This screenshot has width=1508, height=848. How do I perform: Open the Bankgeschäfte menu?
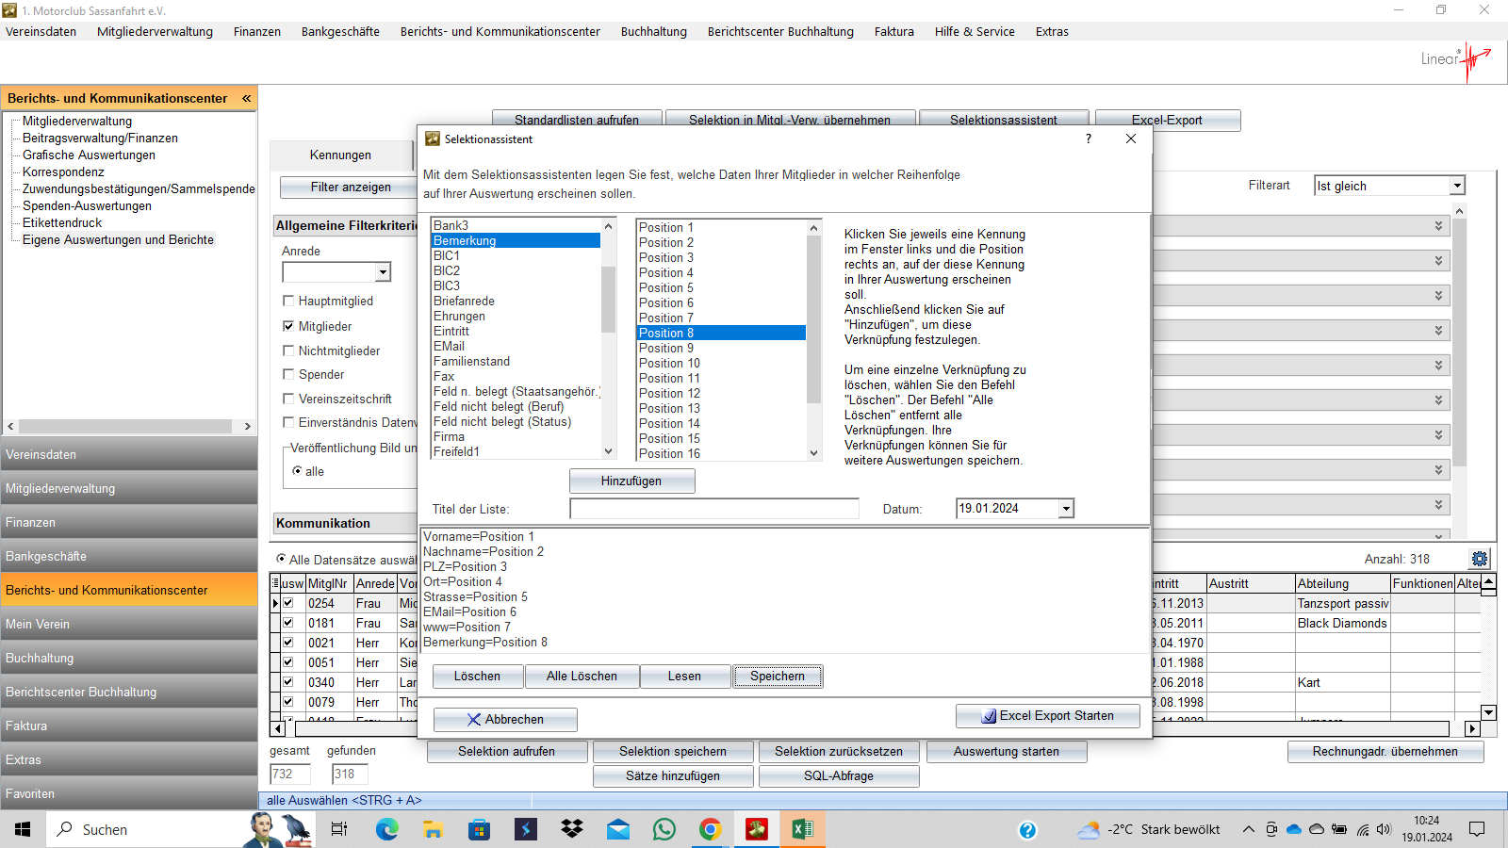click(x=340, y=31)
